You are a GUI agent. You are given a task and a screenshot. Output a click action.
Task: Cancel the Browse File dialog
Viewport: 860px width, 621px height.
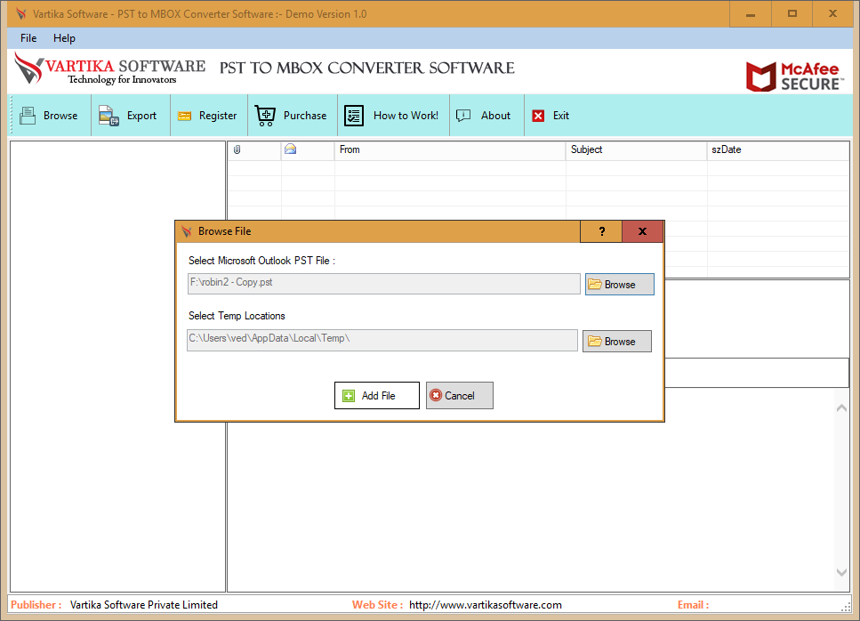[x=460, y=396]
